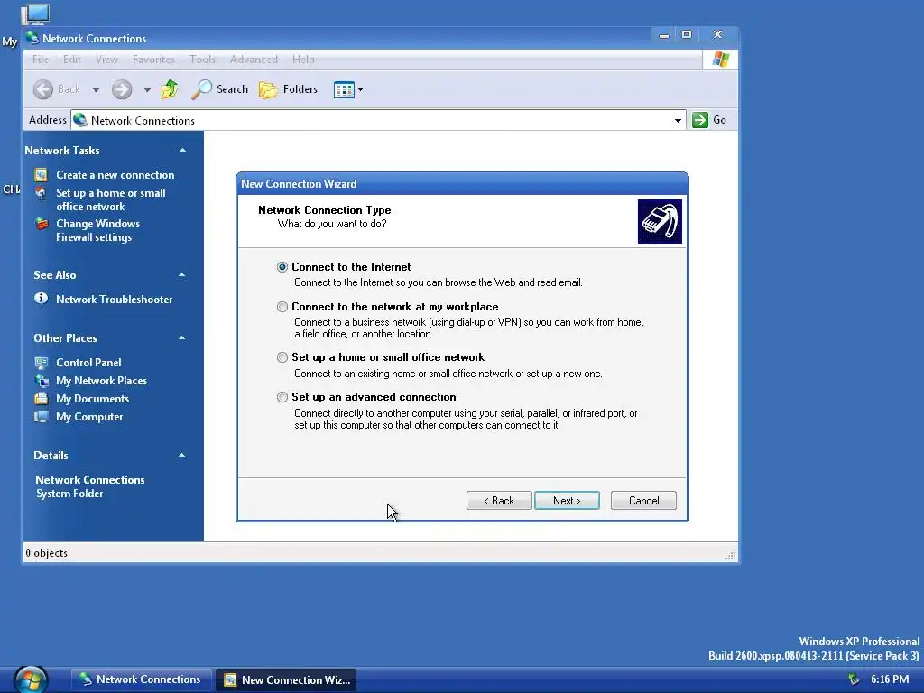
Task: Click the Back arrow toolbar icon
Action: (43, 89)
